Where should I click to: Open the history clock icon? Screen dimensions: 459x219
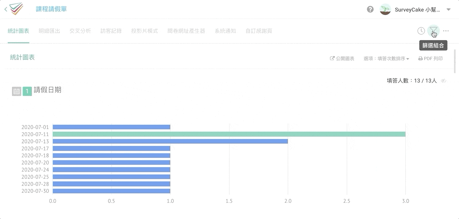coord(421,31)
